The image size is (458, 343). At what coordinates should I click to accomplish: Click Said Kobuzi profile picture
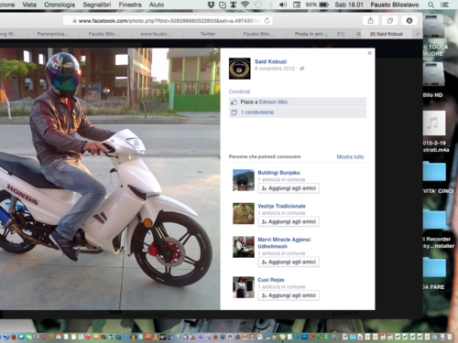click(240, 69)
